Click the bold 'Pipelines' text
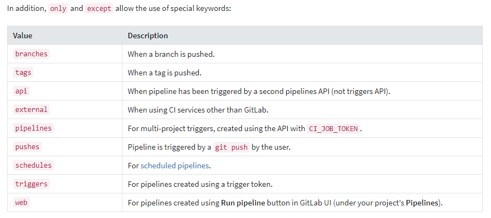 pos(422,203)
